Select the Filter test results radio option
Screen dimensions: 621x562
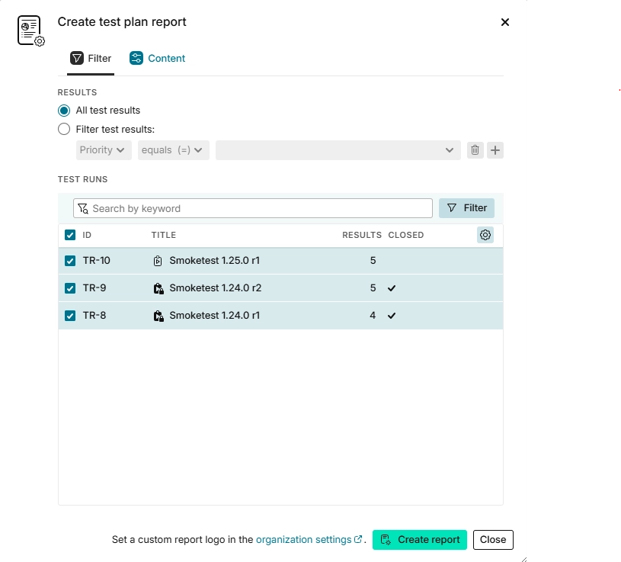[x=64, y=130]
